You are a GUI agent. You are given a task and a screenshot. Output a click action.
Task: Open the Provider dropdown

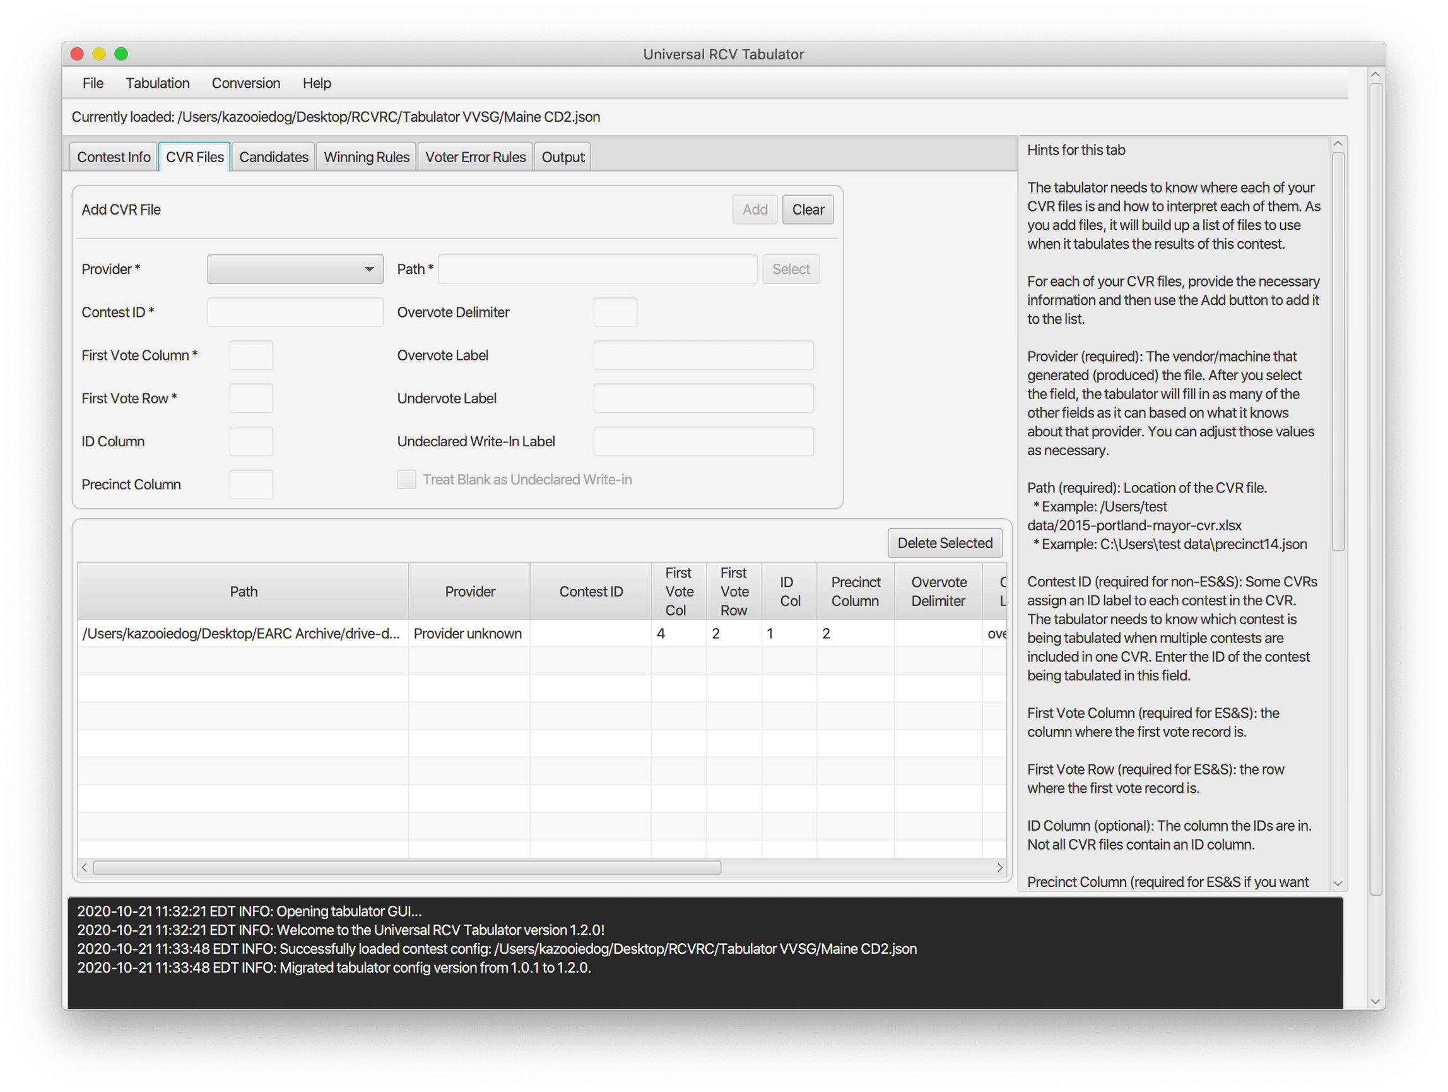[295, 270]
